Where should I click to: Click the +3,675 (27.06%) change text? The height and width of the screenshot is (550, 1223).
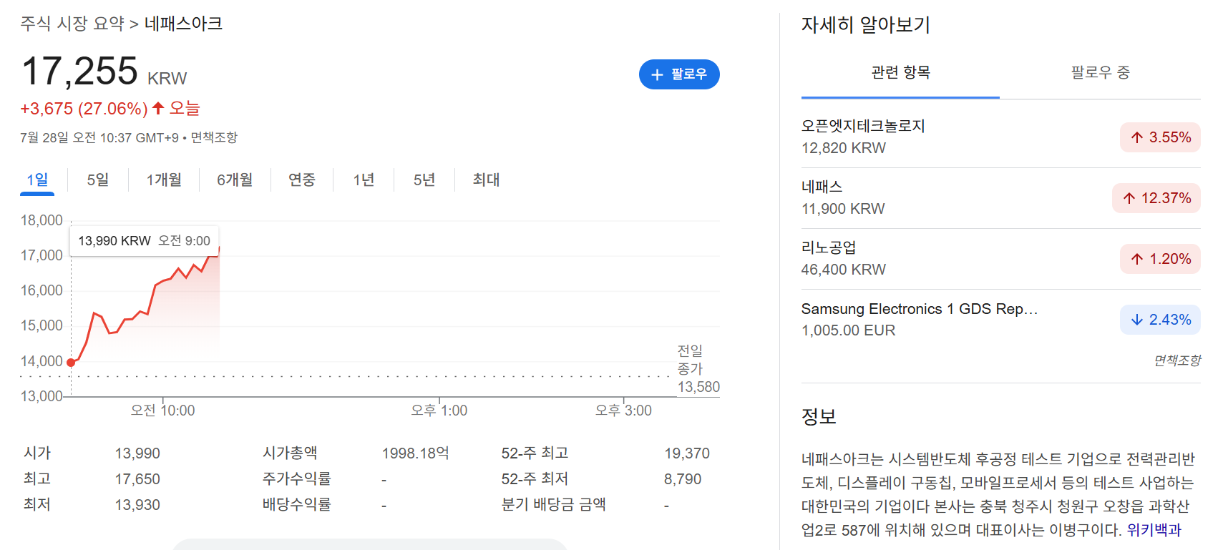84,109
